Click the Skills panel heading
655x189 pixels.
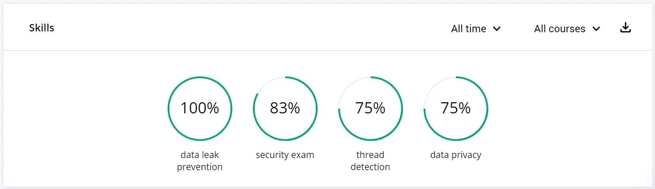[42, 28]
